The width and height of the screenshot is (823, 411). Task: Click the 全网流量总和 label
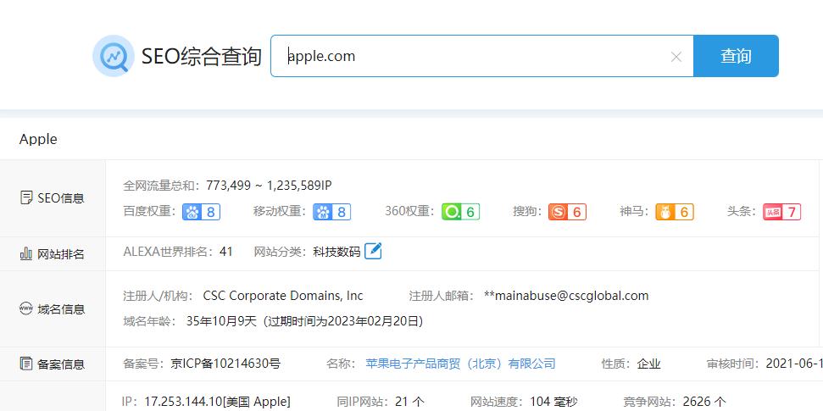162,186
